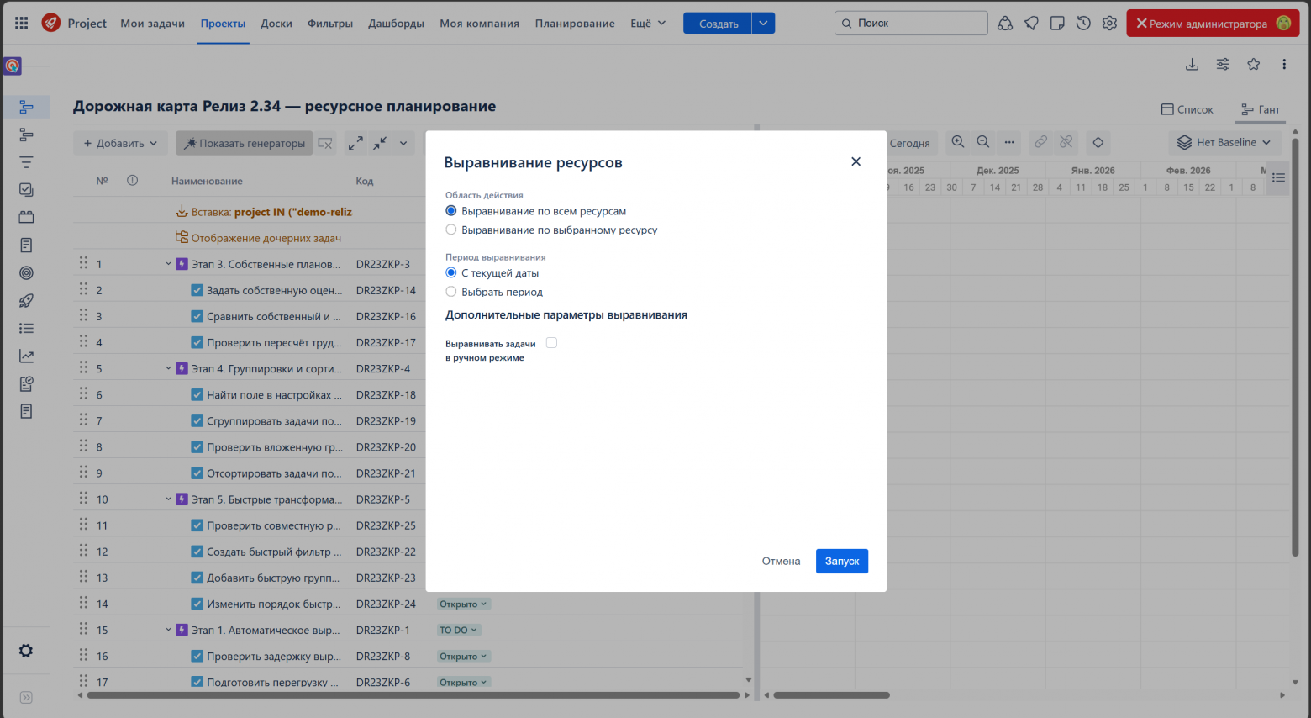Open the Фильтры menu

point(330,24)
